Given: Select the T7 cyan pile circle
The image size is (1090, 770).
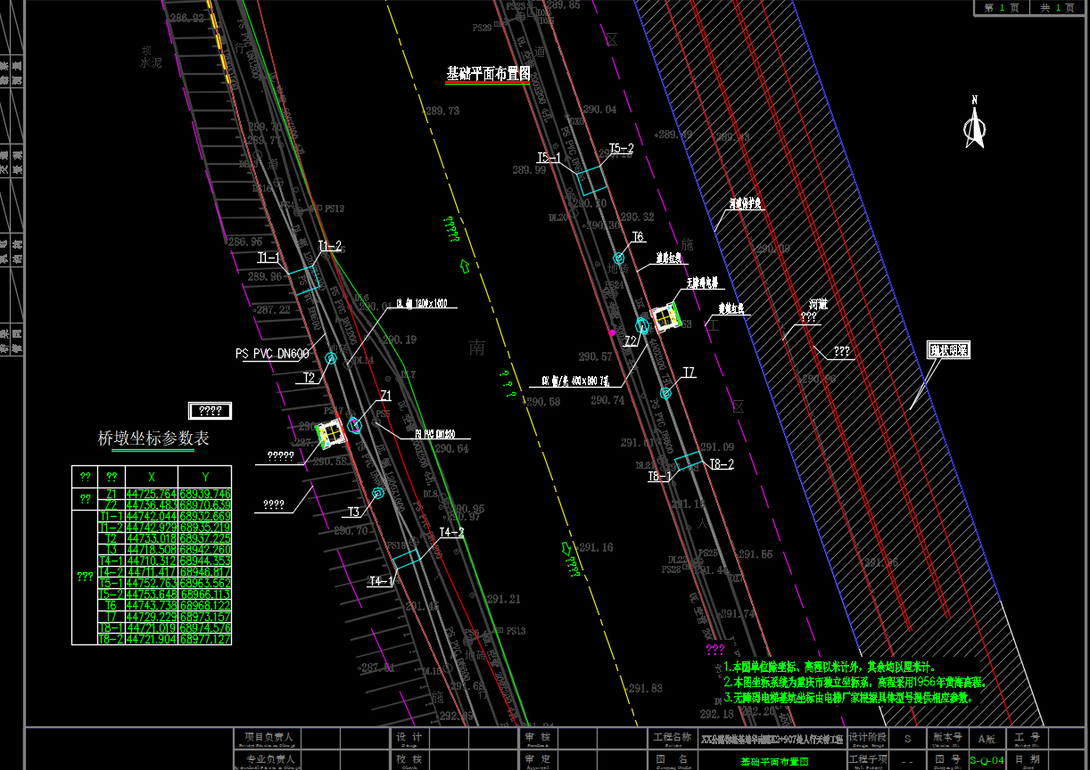Looking at the screenshot, I should point(665,393).
